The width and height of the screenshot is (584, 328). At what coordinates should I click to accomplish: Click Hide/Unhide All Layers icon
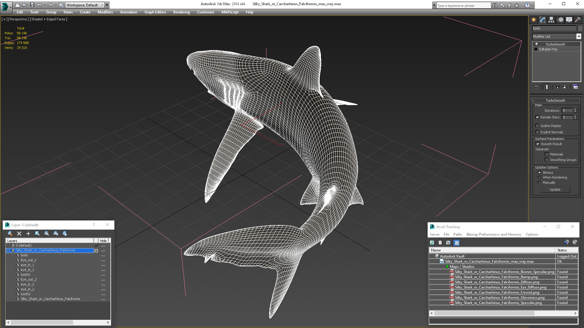click(x=56, y=234)
